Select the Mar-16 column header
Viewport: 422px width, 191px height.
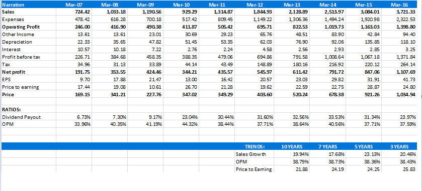(x=399, y=5)
